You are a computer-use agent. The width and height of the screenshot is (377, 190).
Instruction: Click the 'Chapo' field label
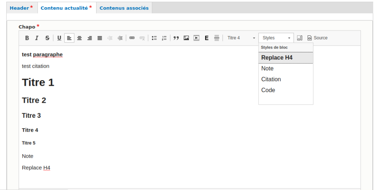(27, 27)
